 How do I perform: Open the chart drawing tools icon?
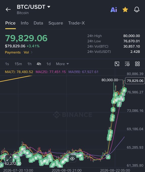click(x=117, y=64)
